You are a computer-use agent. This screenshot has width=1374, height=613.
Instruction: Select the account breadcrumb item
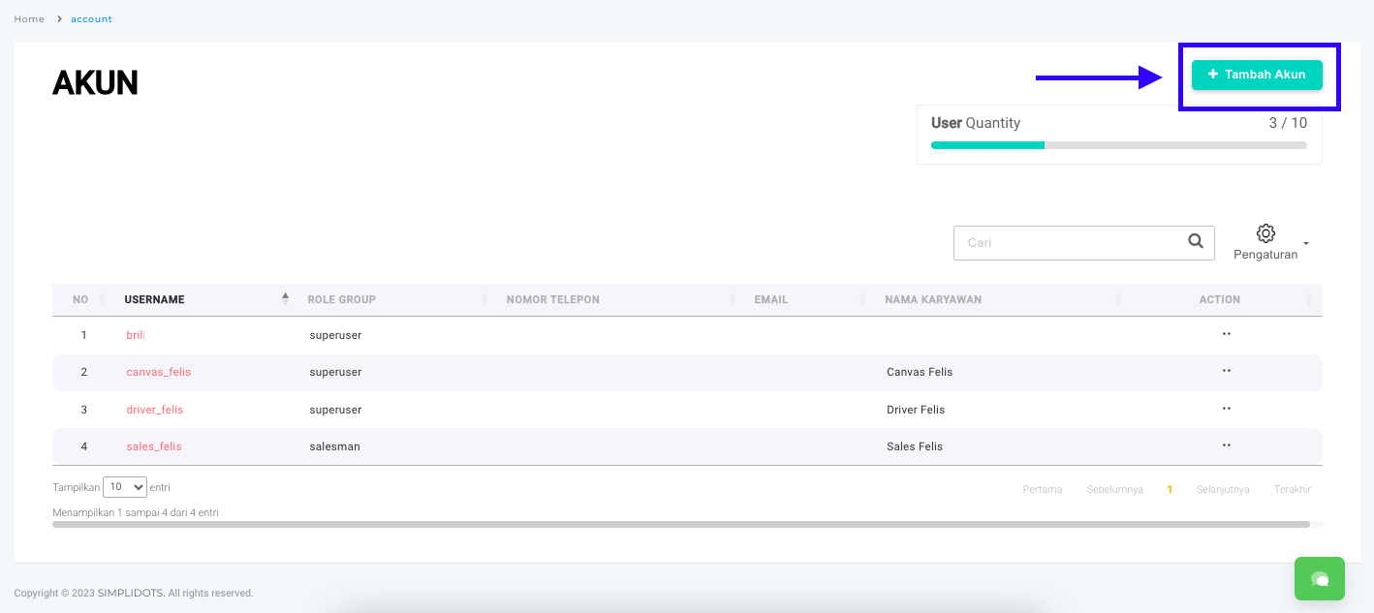pyautogui.click(x=91, y=19)
